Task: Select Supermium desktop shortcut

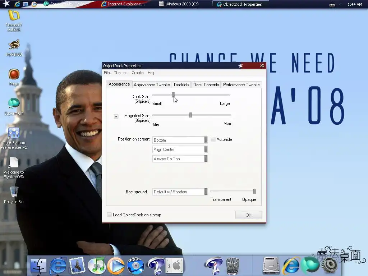Action: tap(14, 107)
